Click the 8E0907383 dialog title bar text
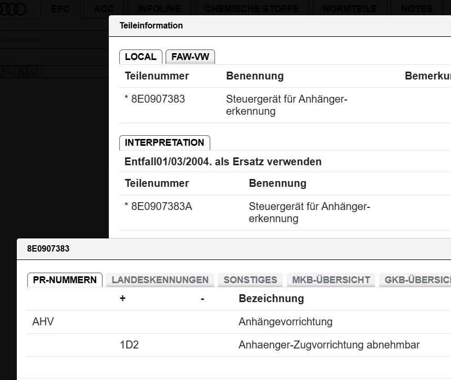The height and width of the screenshot is (380, 451). pyautogui.click(x=48, y=248)
